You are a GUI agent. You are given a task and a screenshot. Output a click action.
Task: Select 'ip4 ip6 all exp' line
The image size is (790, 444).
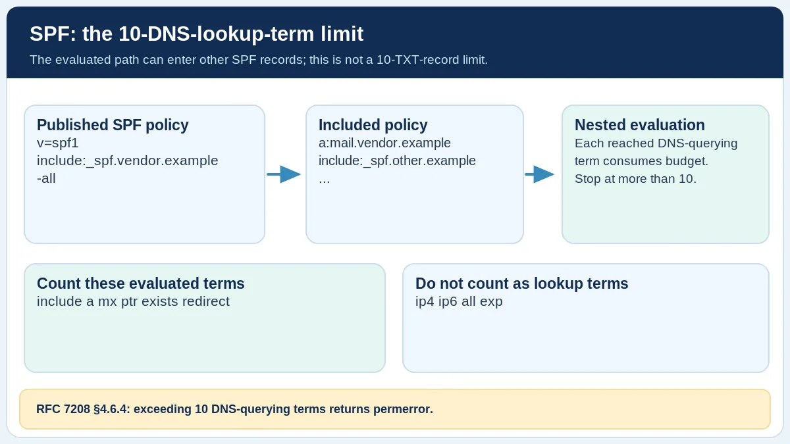pos(459,301)
